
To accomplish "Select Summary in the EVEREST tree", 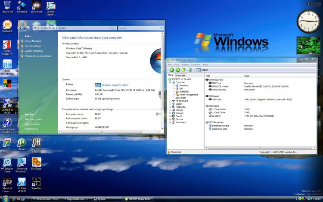I will (x=183, y=85).
